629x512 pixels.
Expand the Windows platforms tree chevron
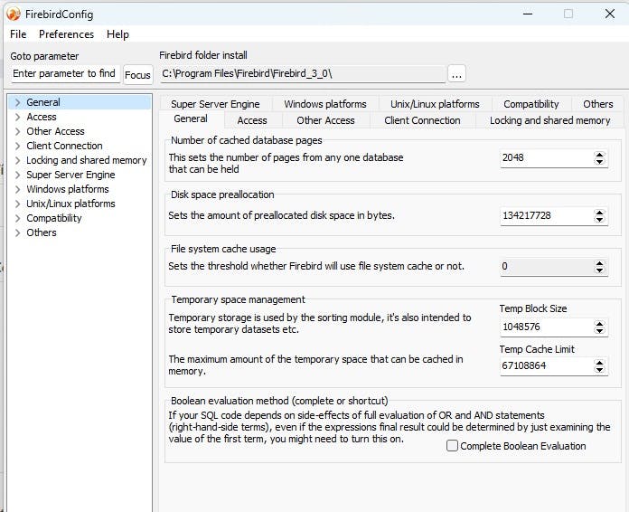(18, 189)
